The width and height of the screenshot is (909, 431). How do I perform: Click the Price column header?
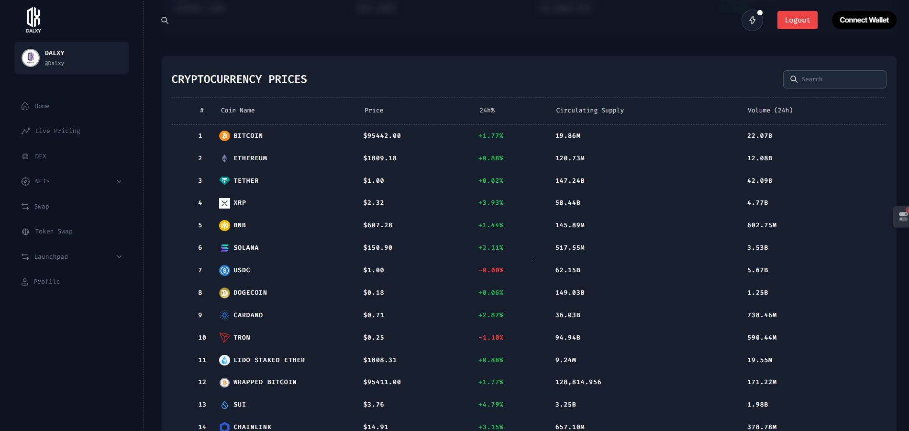coord(374,111)
